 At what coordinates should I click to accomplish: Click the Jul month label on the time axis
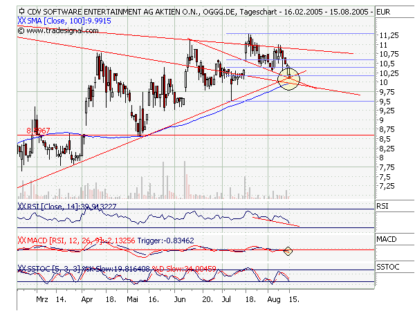pyautogui.click(x=226, y=299)
